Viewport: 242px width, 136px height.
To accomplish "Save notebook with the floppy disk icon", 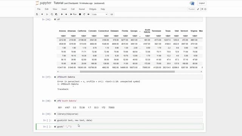I will coord(37,14).
